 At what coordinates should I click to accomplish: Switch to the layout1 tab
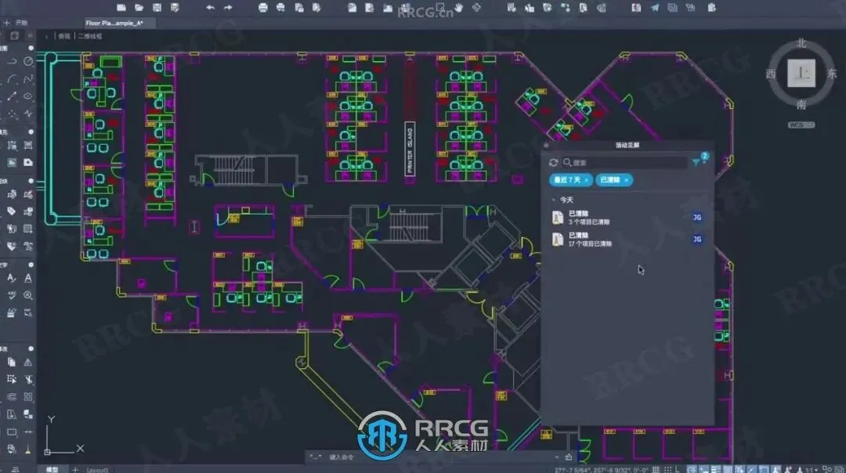click(x=98, y=470)
